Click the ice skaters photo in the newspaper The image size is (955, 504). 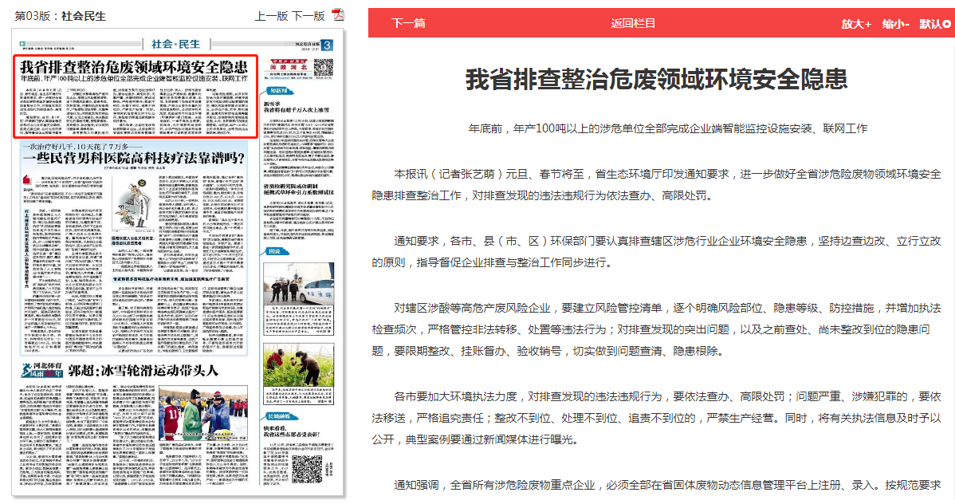202,412
